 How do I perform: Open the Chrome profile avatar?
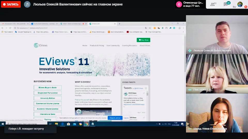pyautogui.click(x=180, y=28)
